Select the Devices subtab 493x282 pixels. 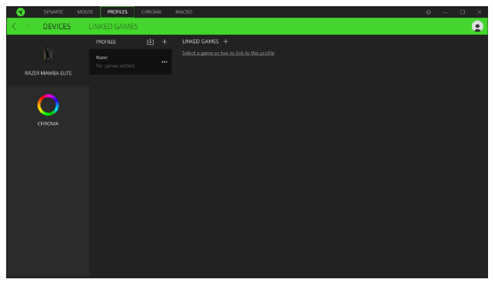[x=57, y=27]
